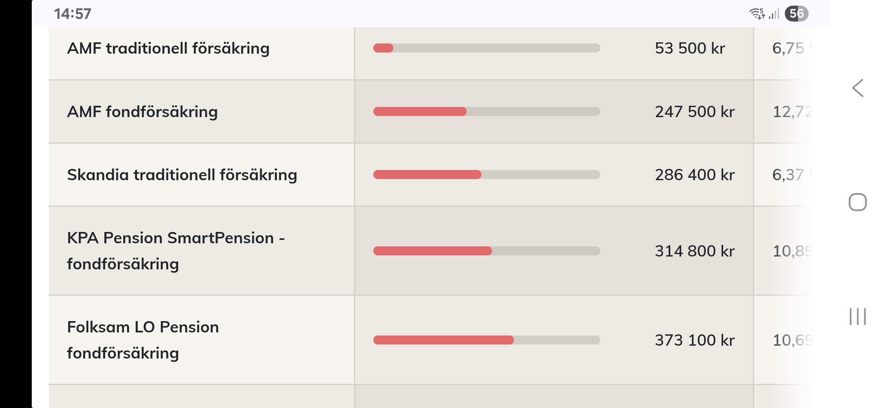The height and width of the screenshot is (408, 885).
Task: Tap the Android back navigation arrow
Action: [x=858, y=88]
